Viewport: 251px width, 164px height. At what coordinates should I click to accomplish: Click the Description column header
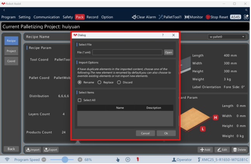pyautogui.click(x=154, y=108)
